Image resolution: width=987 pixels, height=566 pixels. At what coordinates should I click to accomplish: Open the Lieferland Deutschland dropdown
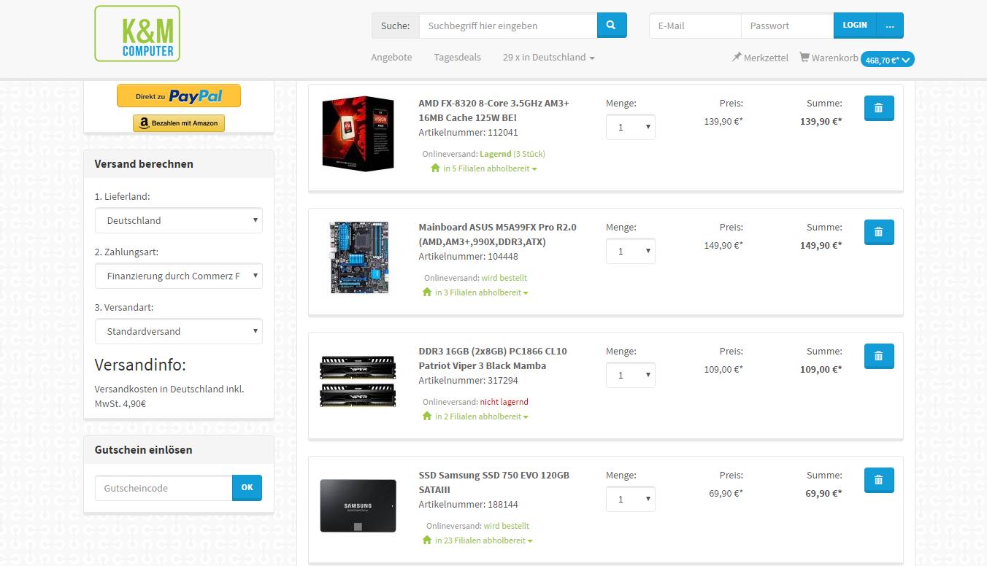(x=179, y=220)
